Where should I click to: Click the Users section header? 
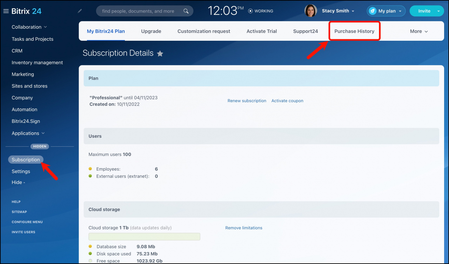pos(261,136)
